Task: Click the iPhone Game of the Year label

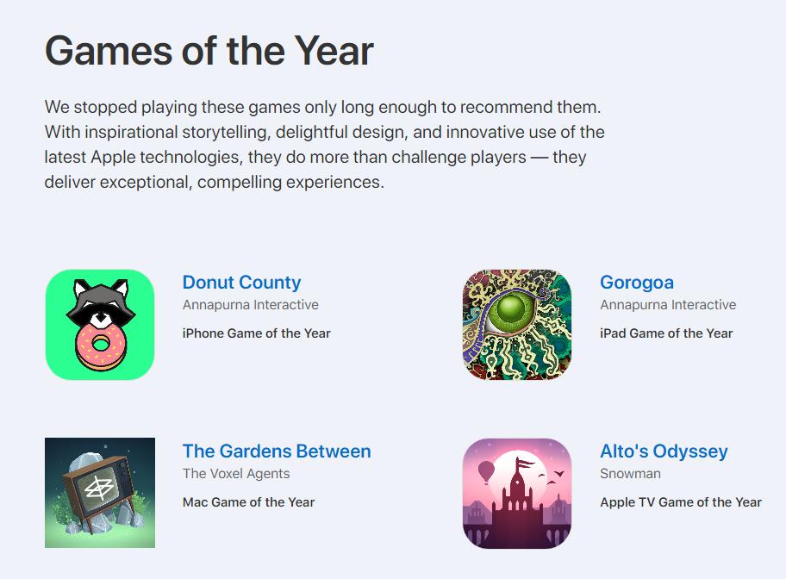Action: coord(257,333)
